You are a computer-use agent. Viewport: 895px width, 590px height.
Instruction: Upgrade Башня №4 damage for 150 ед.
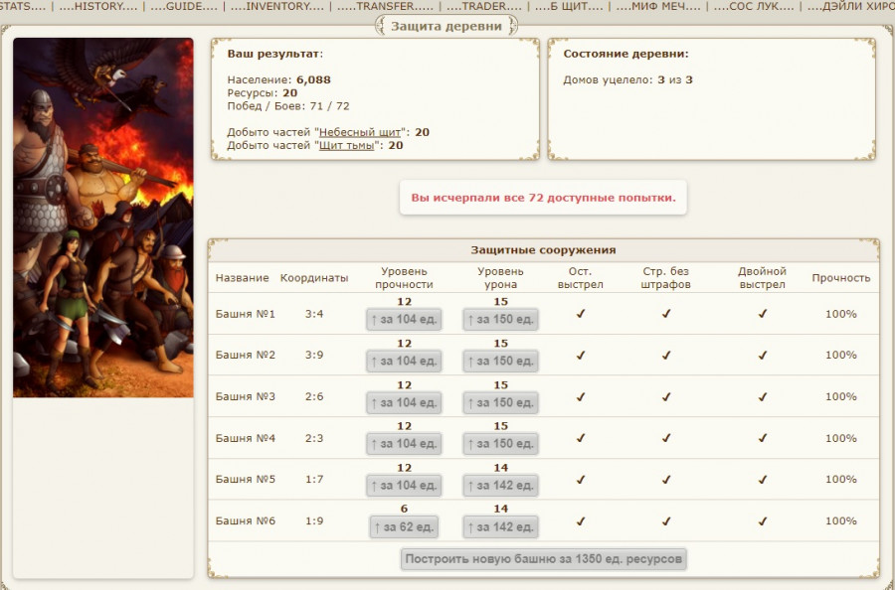tap(500, 444)
